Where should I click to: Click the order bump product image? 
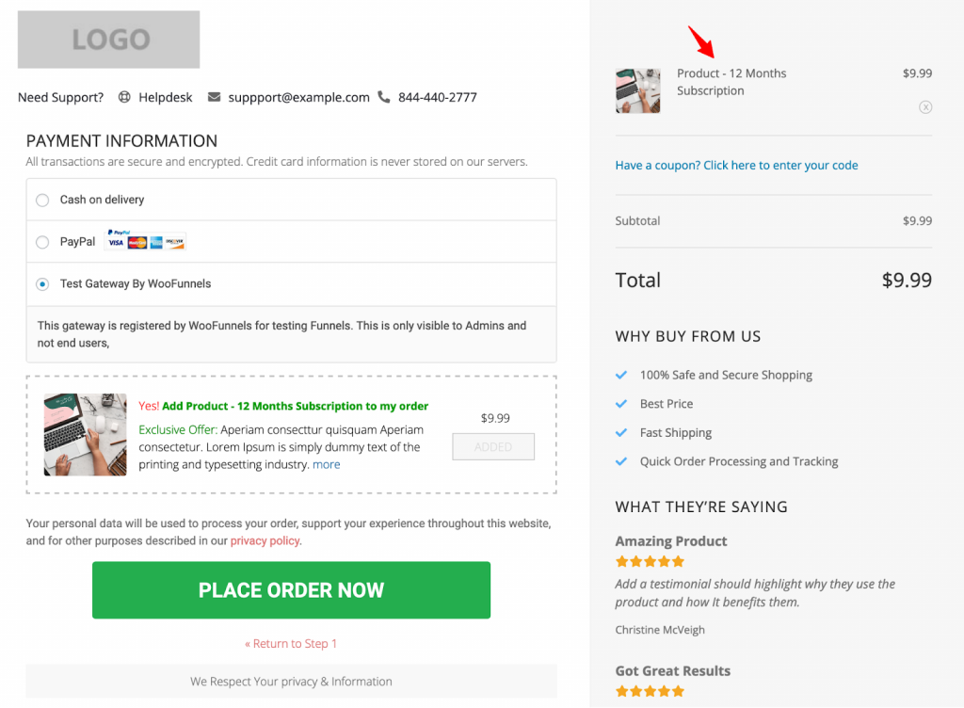click(86, 435)
